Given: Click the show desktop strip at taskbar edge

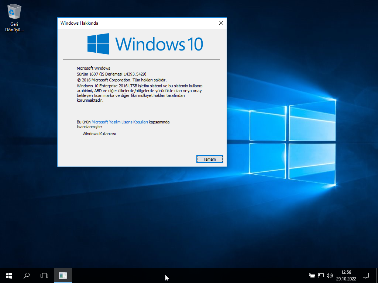Looking at the screenshot, I should [377, 275].
